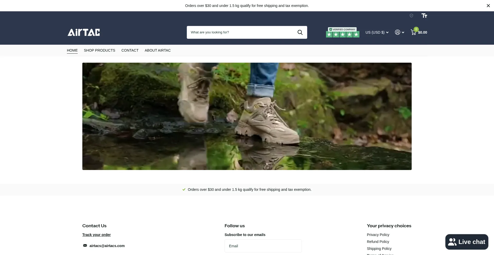Click the small shield icon in header
The image size is (494, 255).
(x=411, y=16)
